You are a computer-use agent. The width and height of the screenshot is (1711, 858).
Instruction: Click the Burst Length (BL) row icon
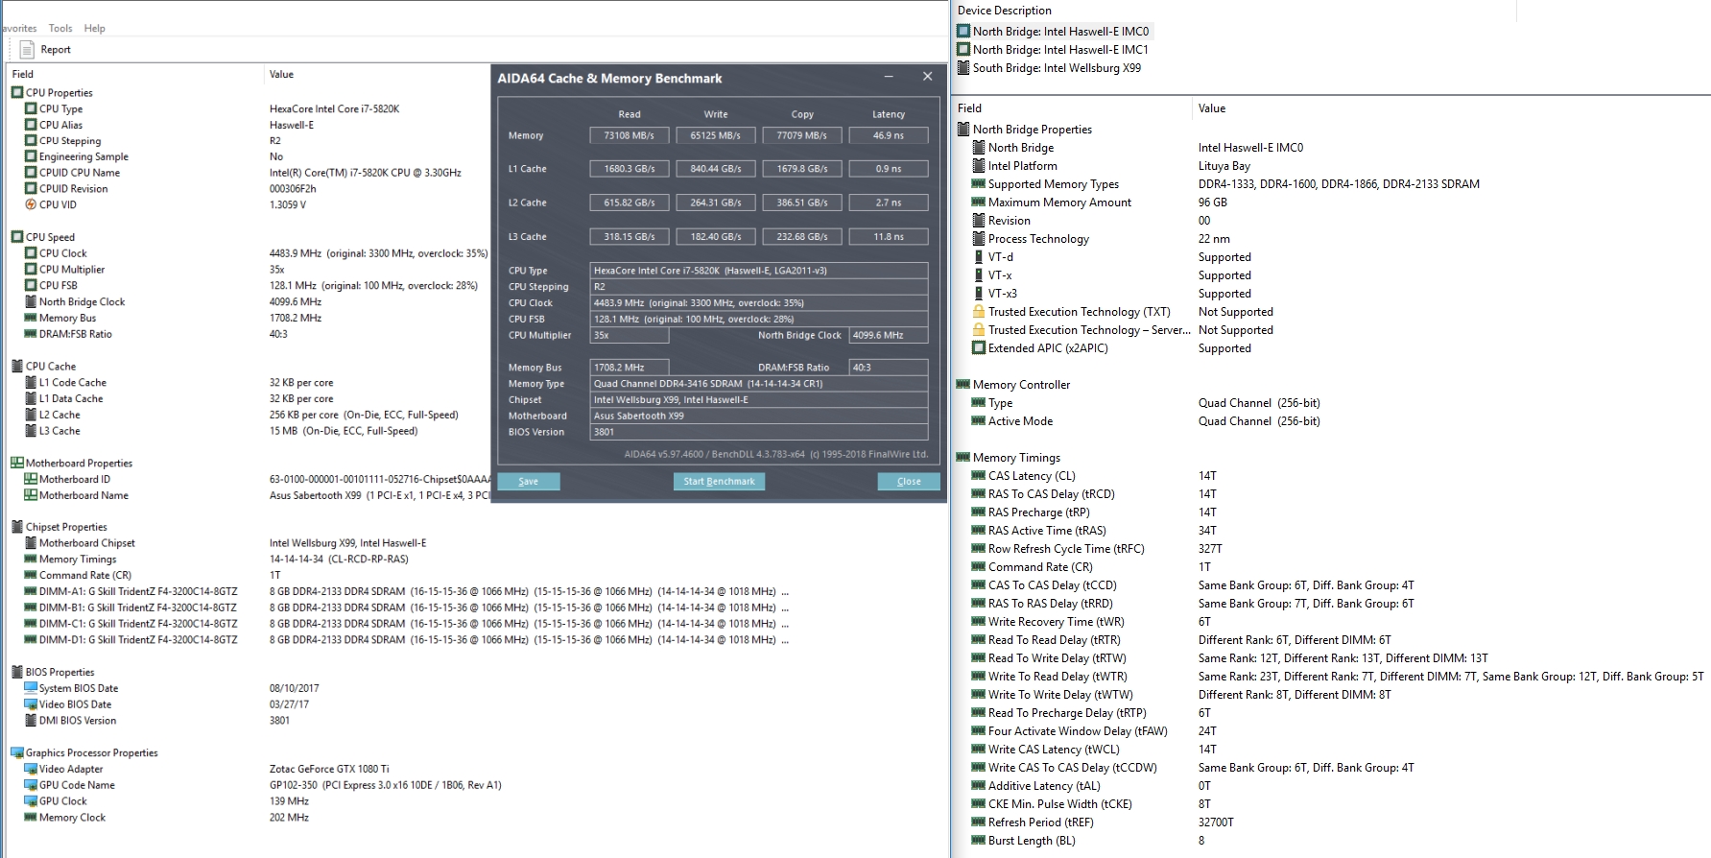pos(979,841)
